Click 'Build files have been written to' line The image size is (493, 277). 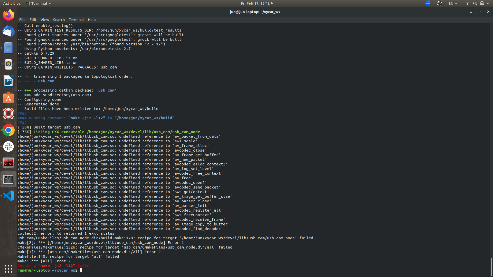pos(88,109)
